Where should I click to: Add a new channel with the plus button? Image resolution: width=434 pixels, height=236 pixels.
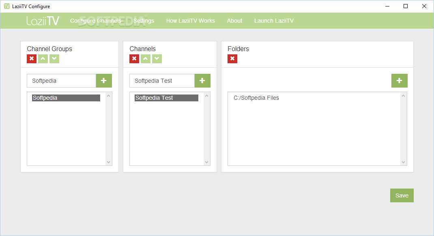tap(202, 81)
